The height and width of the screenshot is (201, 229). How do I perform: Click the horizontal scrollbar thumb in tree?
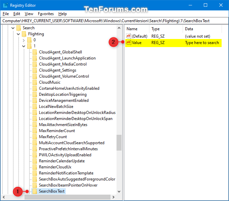point(67,197)
